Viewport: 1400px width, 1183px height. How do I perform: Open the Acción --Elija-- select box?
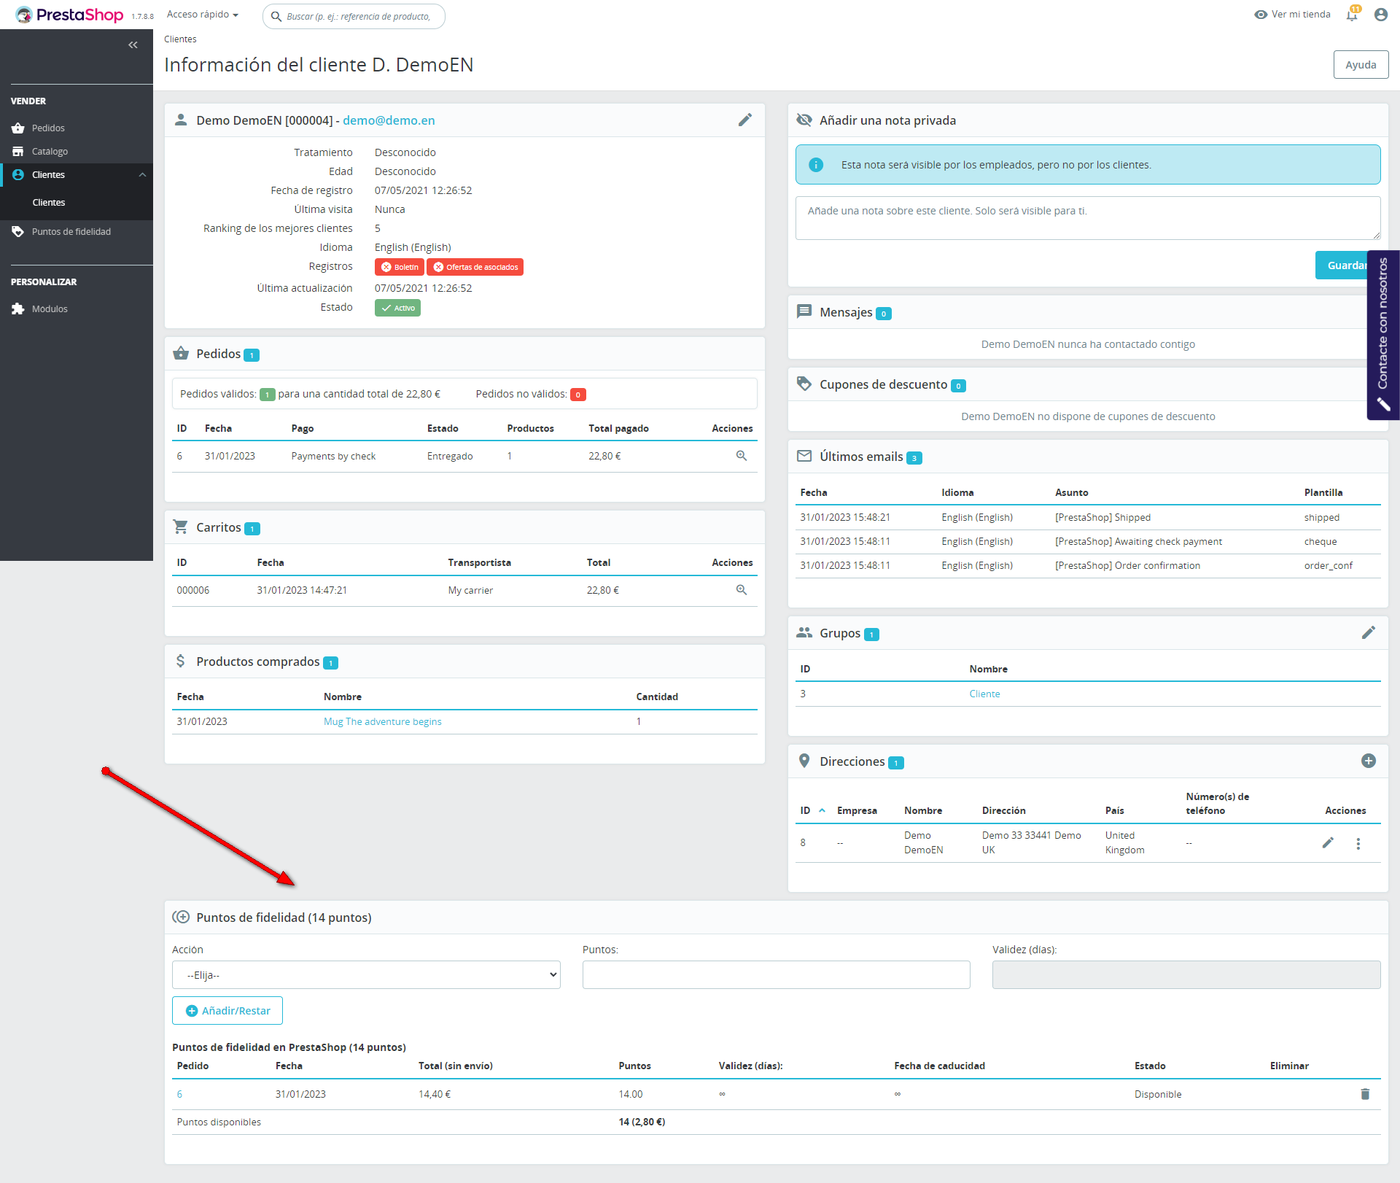[x=366, y=975]
